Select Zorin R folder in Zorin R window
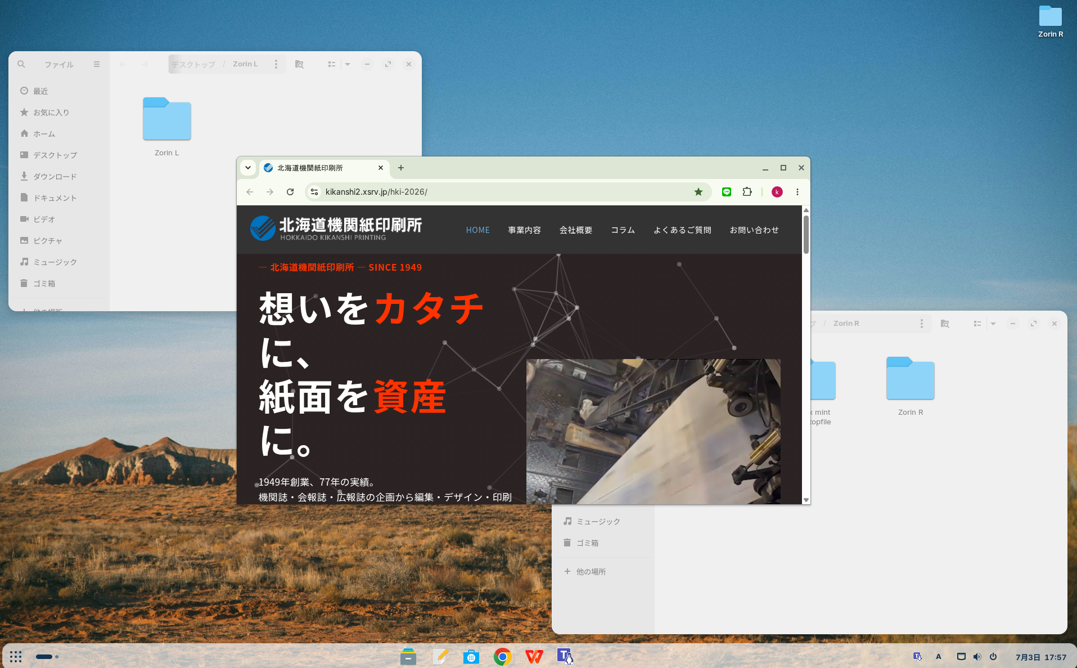Viewport: 1077px width, 668px height. (x=911, y=378)
